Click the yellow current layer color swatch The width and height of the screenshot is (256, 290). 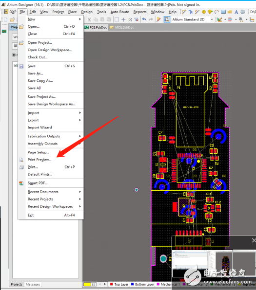[87, 284]
